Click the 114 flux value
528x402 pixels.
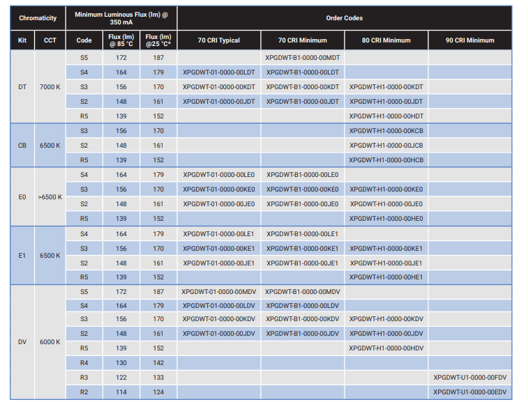(x=121, y=392)
